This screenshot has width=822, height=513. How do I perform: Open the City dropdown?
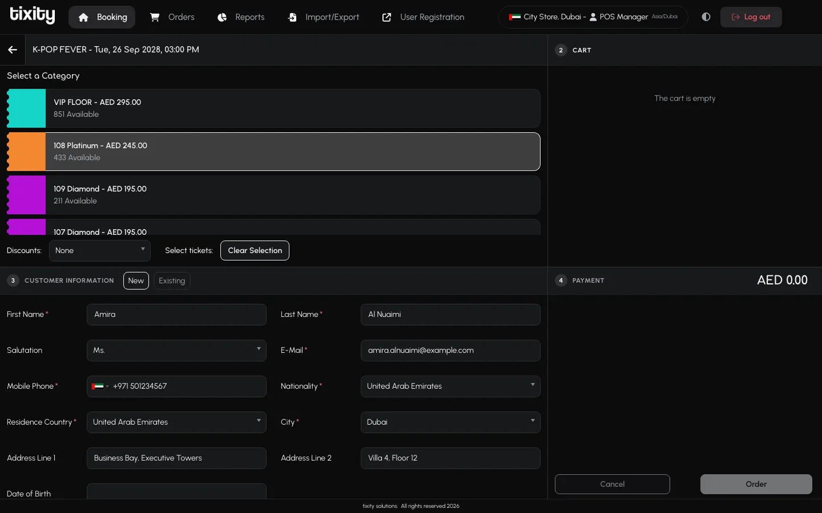click(x=450, y=422)
